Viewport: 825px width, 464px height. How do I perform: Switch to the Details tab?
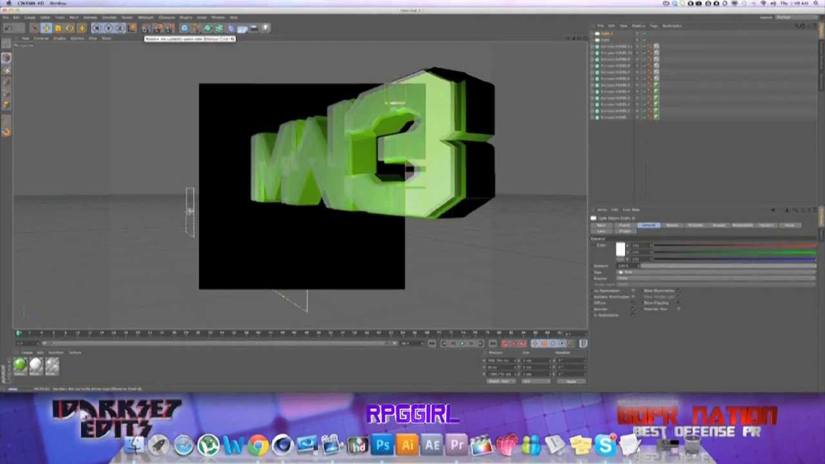click(672, 225)
